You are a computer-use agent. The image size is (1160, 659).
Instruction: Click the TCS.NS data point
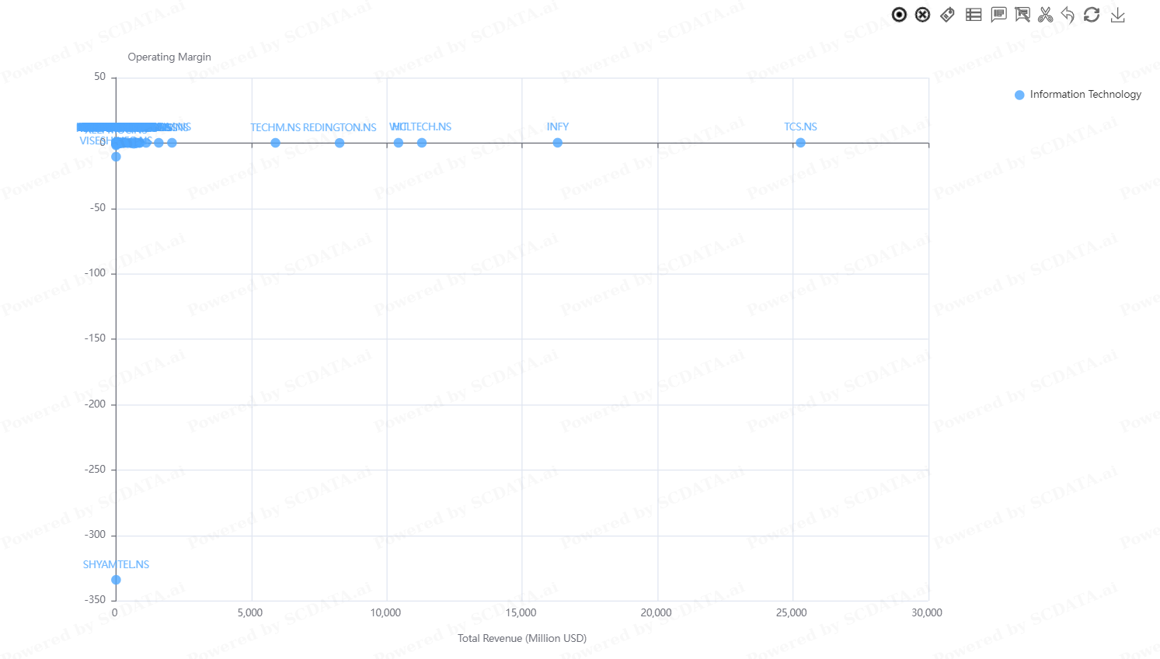click(800, 143)
